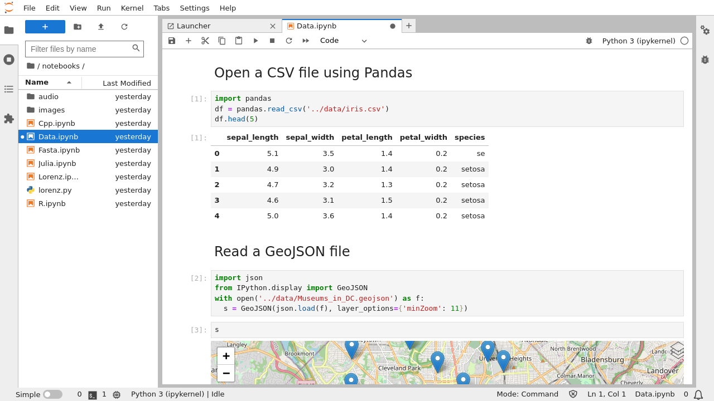Open the Kernel menu
The image size is (714, 401).
pyautogui.click(x=132, y=8)
